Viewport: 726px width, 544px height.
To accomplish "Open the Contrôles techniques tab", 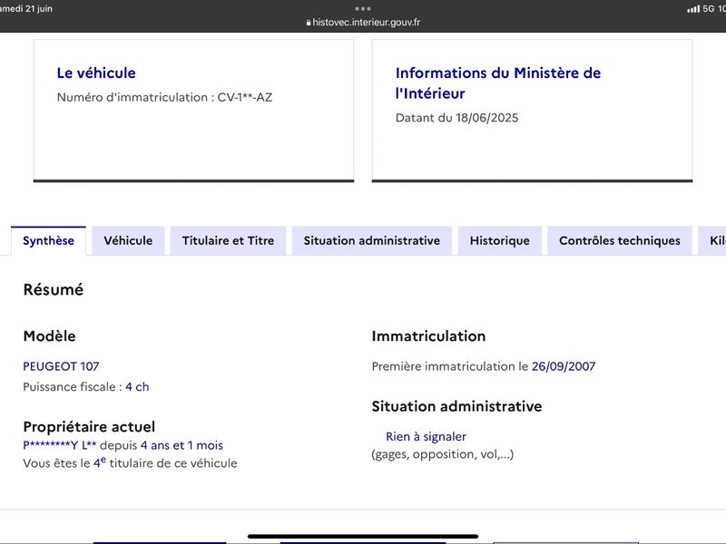I will [620, 240].
